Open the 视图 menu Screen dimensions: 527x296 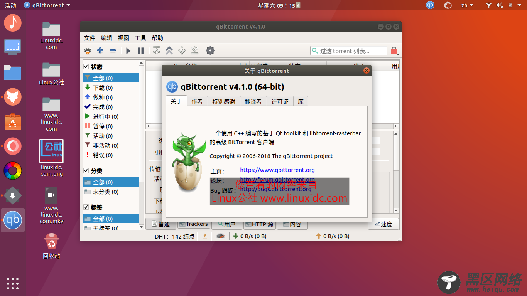pyautogui.click(x=123, y=38)
